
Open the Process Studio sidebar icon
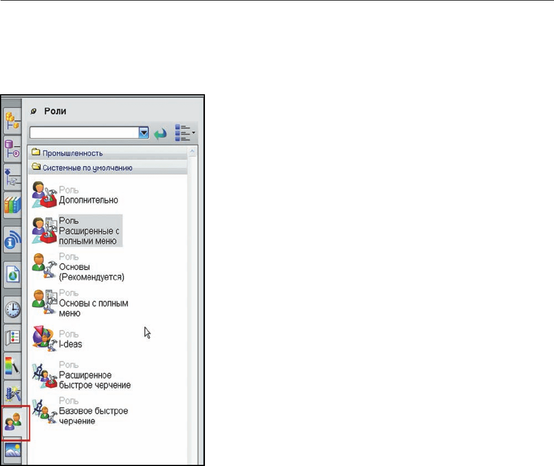click(13, 393)
